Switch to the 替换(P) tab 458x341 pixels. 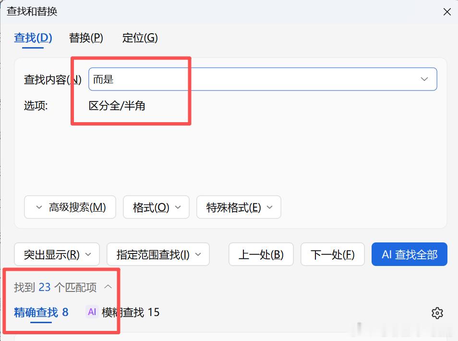click(86, 38)
